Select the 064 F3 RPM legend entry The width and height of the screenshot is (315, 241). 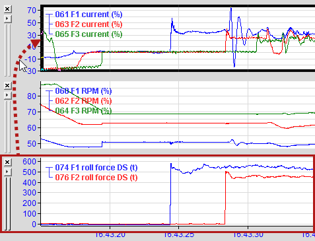(x=83, y=111)
